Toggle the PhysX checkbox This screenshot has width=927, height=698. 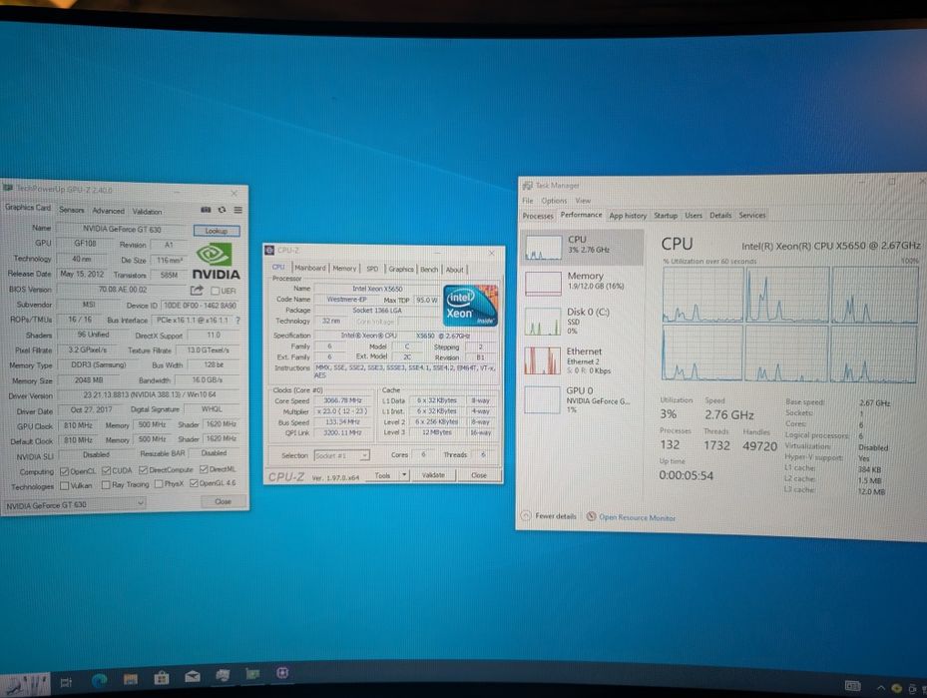[159, 484]
